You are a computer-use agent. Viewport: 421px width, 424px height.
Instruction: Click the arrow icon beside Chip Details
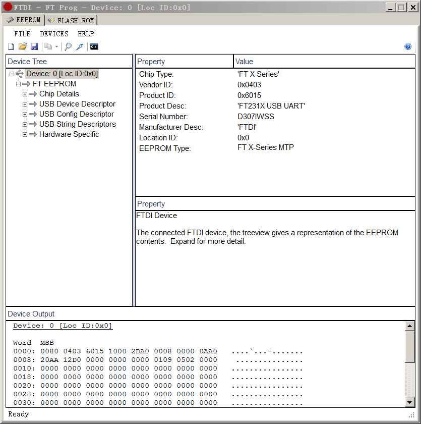coord(33,94)
